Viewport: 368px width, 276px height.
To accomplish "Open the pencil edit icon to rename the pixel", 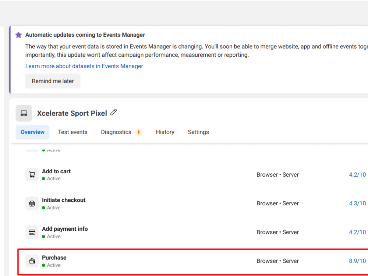I will tap(113, 112).
